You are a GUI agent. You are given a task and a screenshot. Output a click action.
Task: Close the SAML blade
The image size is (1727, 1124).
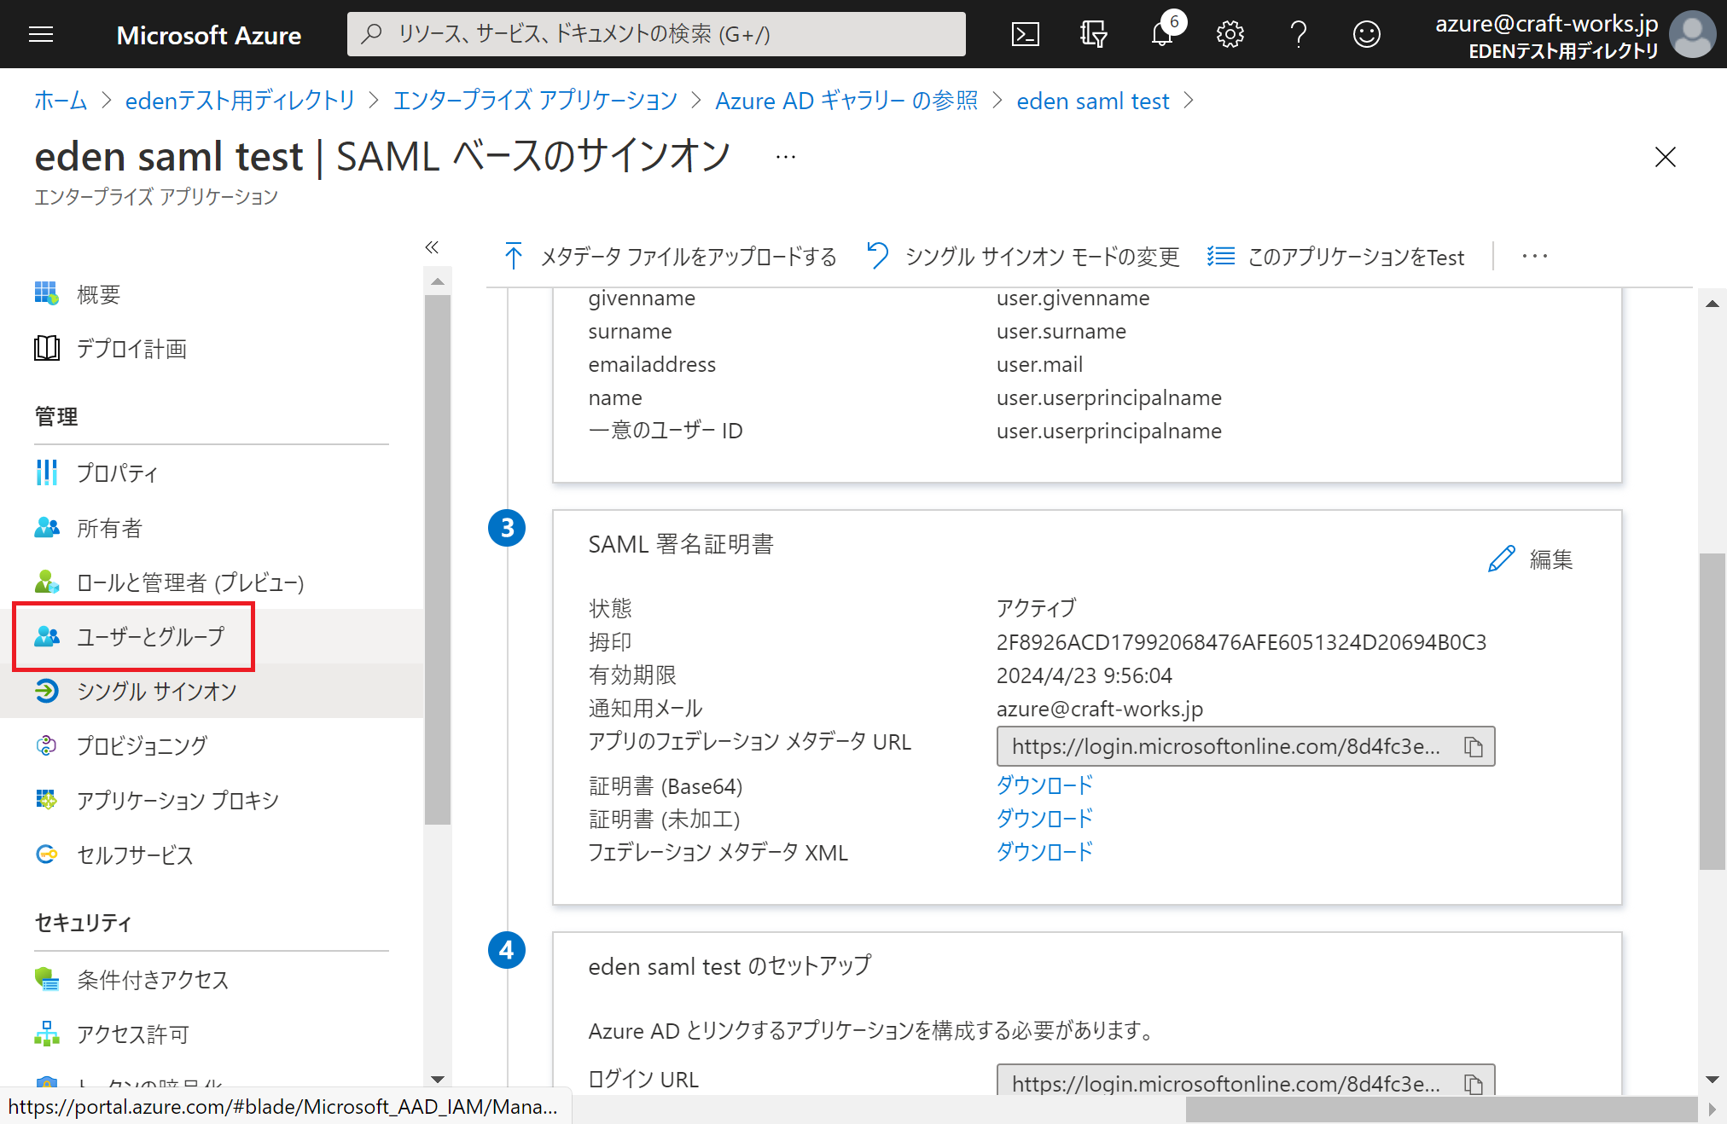[x=1665, y=157]
